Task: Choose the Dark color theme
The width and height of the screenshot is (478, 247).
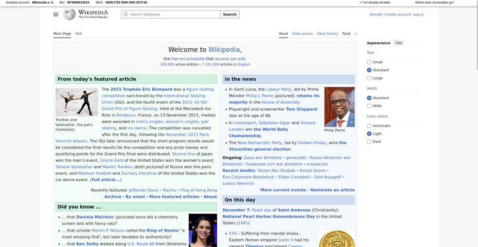Action: [x=369, y=141]
